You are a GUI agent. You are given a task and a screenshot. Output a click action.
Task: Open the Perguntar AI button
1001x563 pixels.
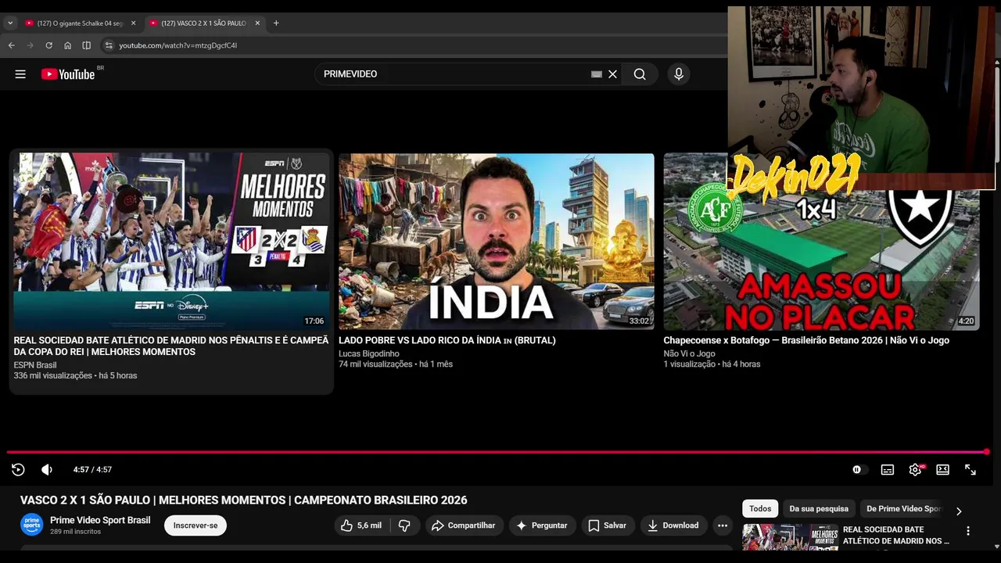click(x=542, y=525)
